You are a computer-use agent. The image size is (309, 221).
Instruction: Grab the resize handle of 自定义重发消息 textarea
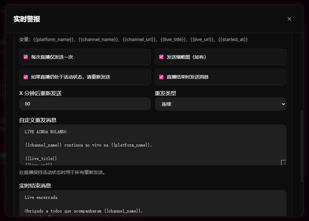click(284, 163)
